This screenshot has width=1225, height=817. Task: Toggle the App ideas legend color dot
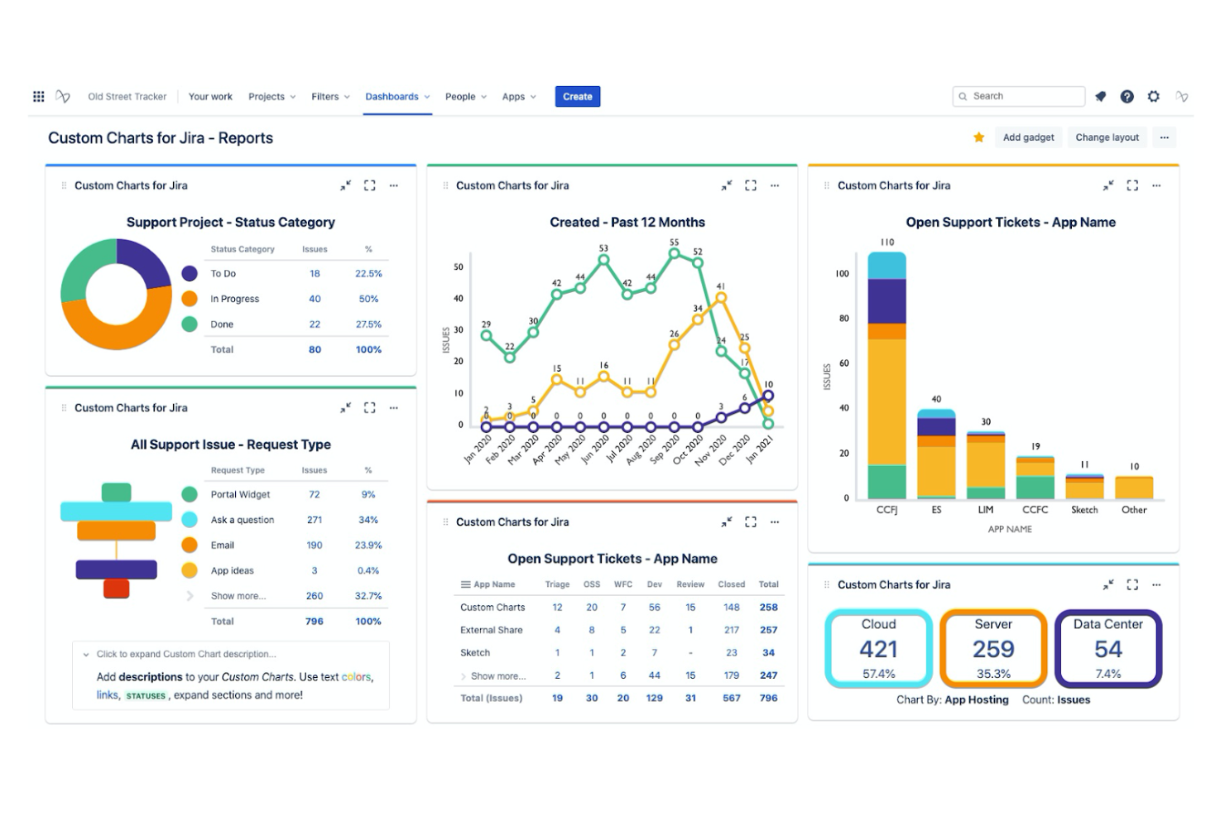coord(190,570)
